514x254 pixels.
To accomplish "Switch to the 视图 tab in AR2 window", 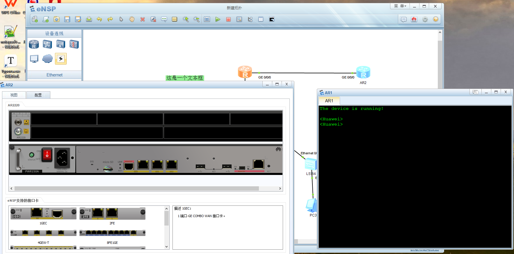I will coord(14,95).
